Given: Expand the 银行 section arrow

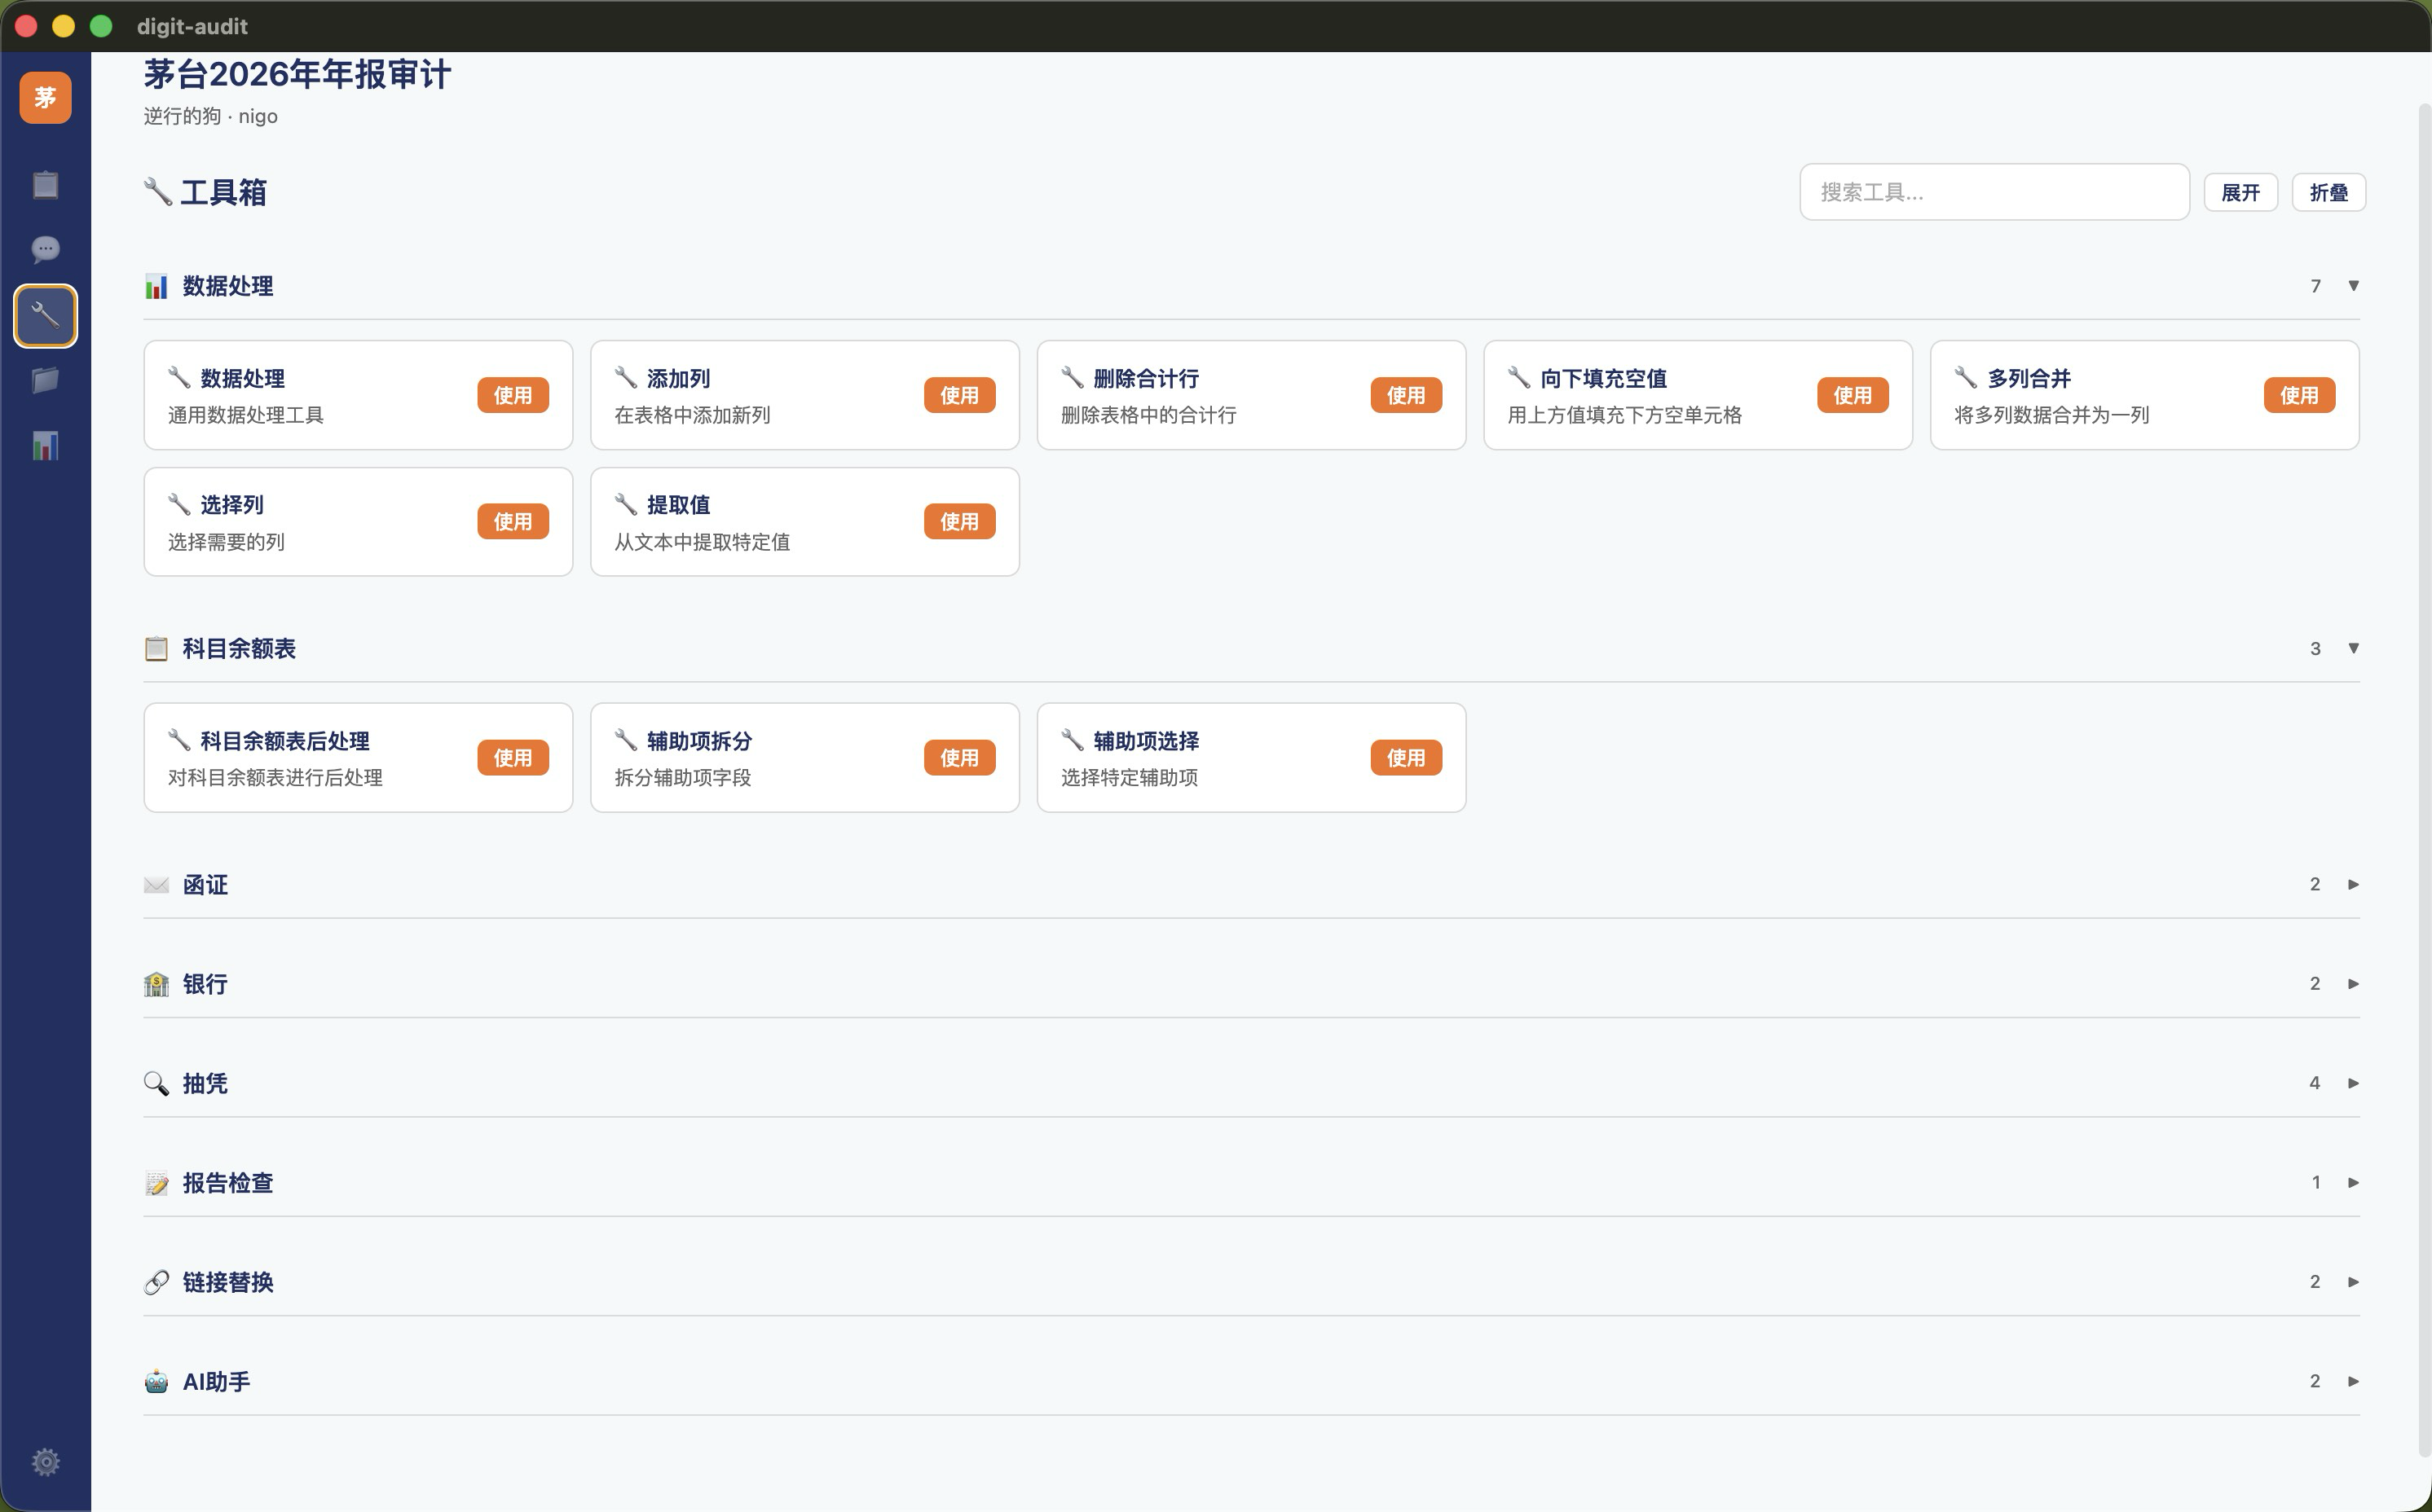Looking at the screenshot, I should (2353, 984).
